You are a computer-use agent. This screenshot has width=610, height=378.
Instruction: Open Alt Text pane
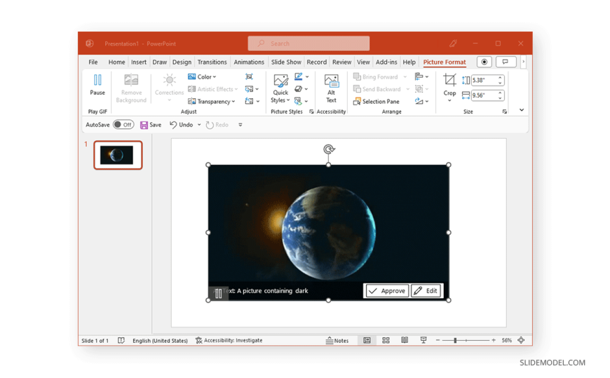pyautogui.click(x=331, y=88)
